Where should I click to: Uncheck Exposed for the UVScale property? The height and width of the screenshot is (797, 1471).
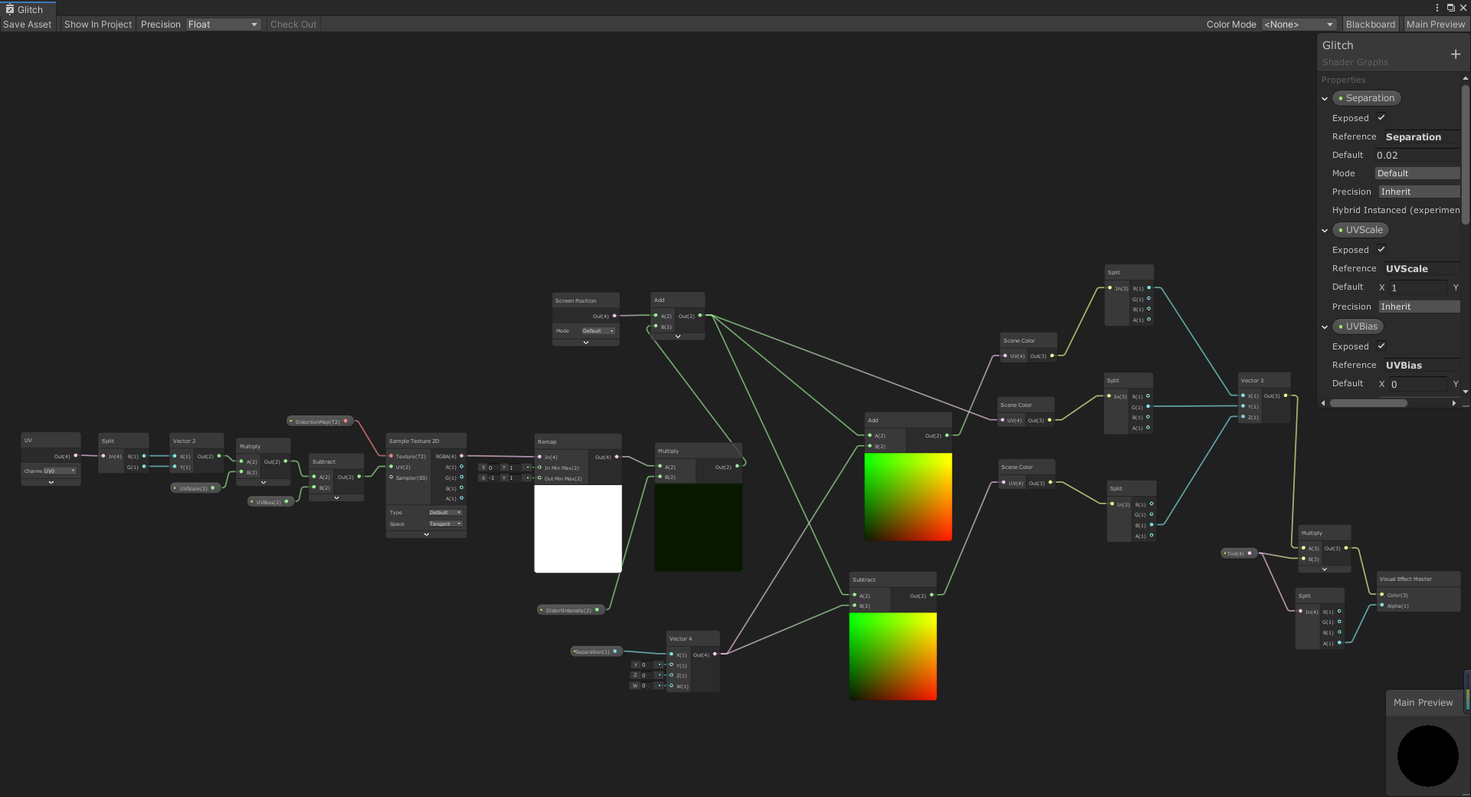coord(1381,249)
